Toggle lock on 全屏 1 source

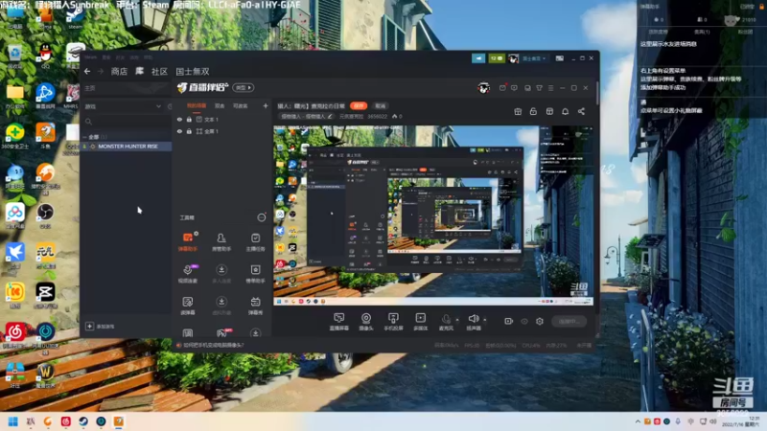(x=189, y=131)
